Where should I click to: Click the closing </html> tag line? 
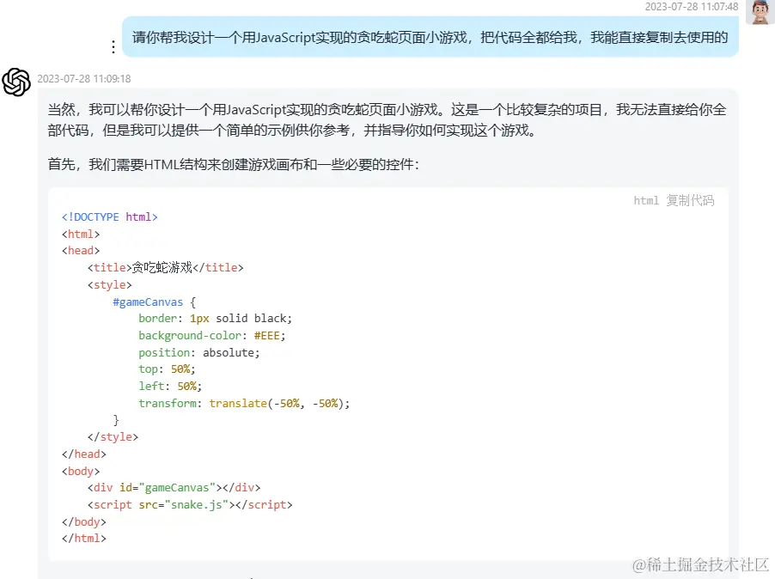[x=84, y=539]
